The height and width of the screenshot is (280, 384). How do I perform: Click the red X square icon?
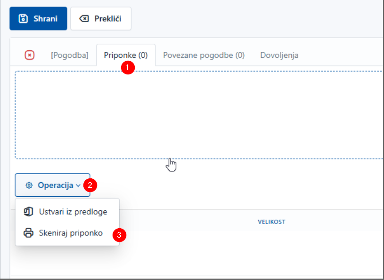pos(29,55)
